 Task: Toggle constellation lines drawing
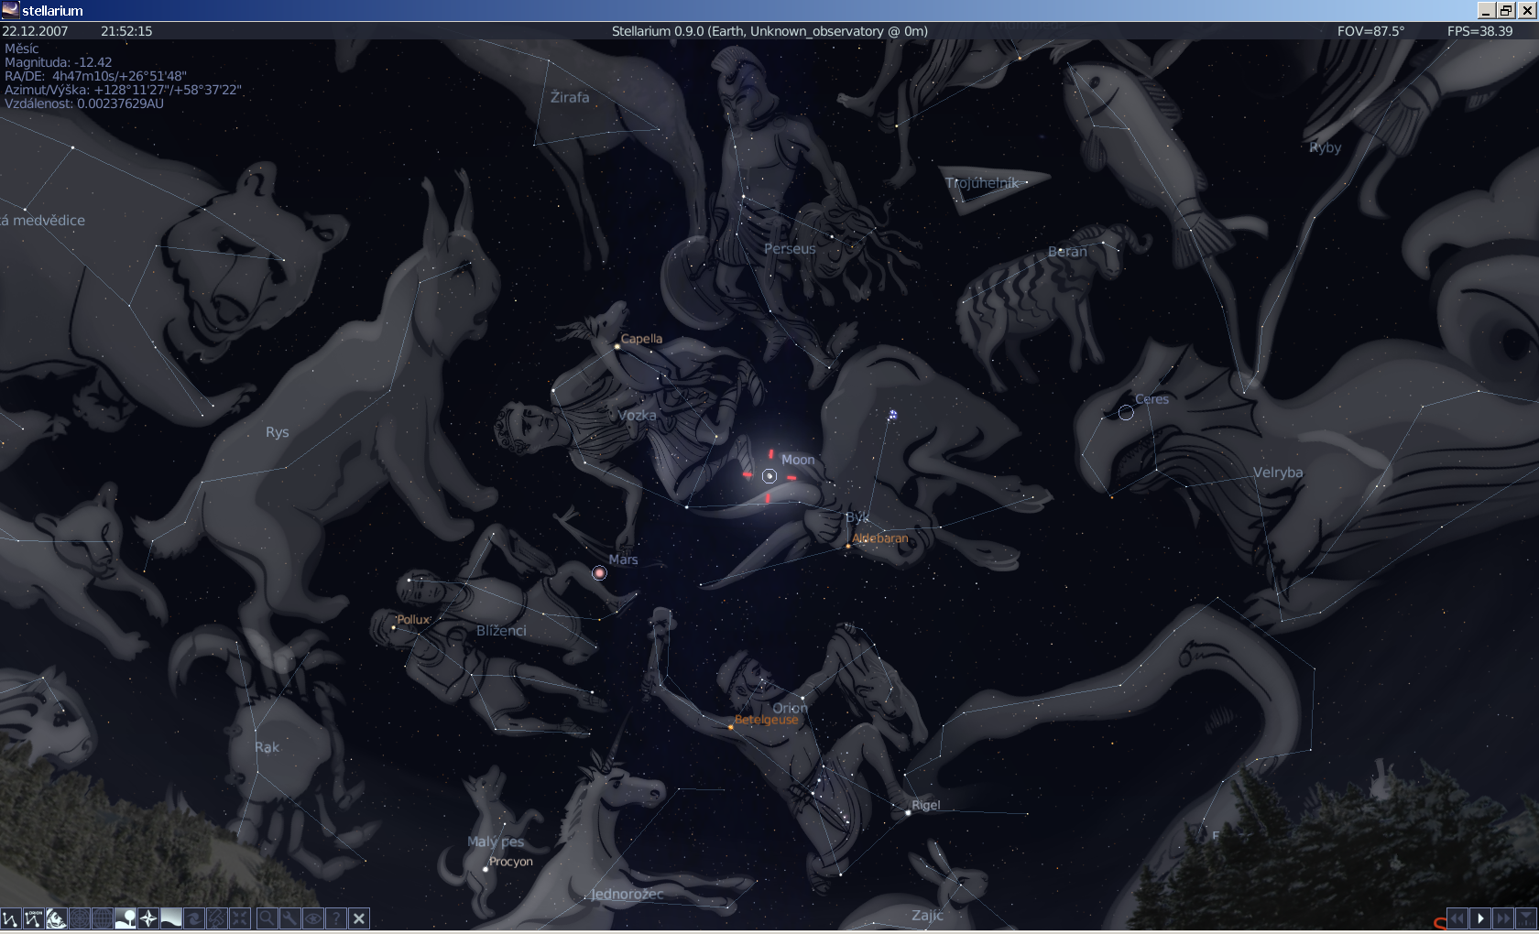tap(11, 918)
